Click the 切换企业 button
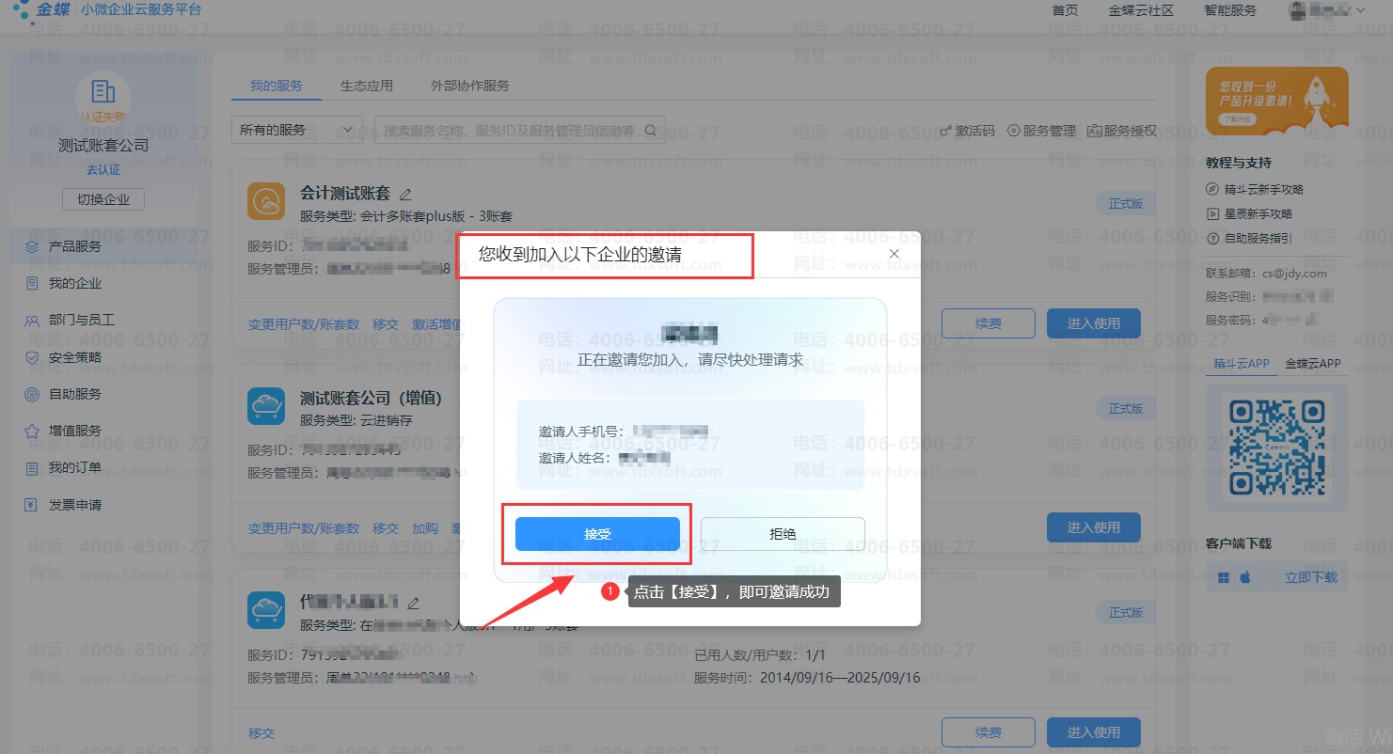1393x754 pixels. (x=103, y=199)
